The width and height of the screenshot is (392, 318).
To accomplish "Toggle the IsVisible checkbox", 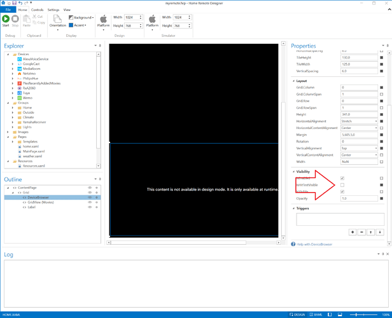I will coord(342,191).
